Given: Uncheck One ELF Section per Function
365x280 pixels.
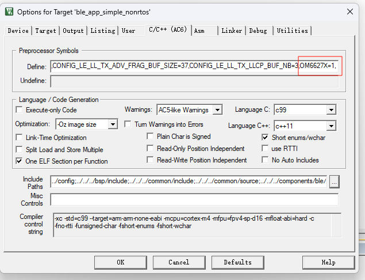Looking at the screenshot, I should coord(20,161).
